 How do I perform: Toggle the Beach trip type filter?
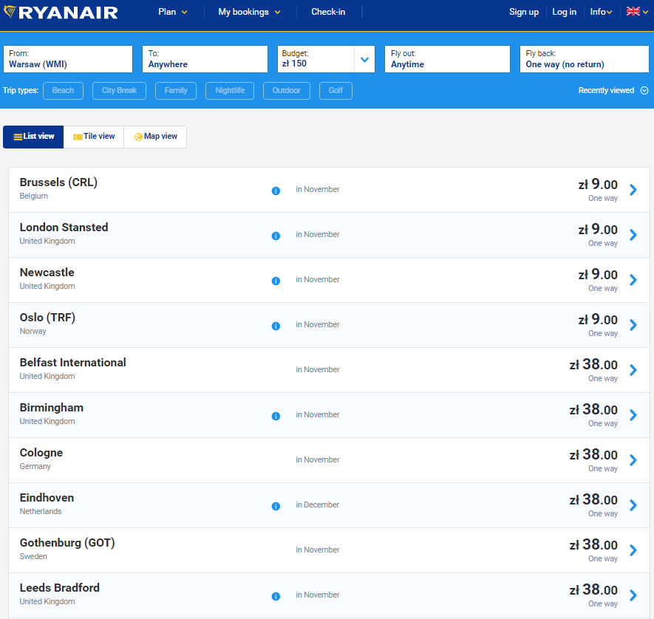tap(63, 90)
